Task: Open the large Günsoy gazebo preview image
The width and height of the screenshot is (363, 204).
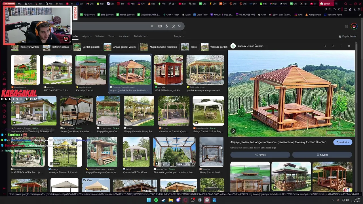Action: click(291, 93)
